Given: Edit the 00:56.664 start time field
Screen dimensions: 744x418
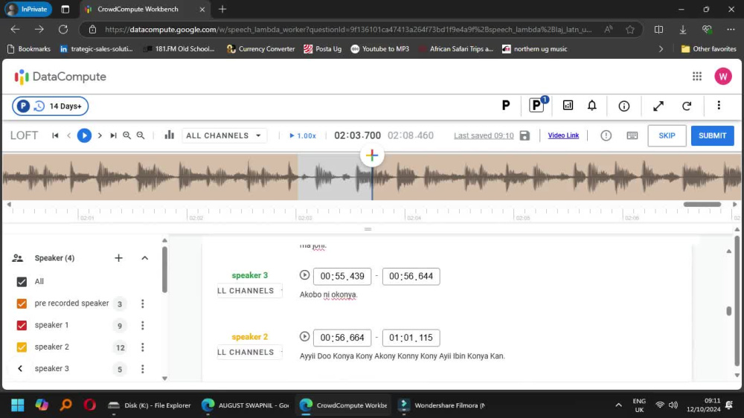Looking at the screenshot, I should 342,338.
